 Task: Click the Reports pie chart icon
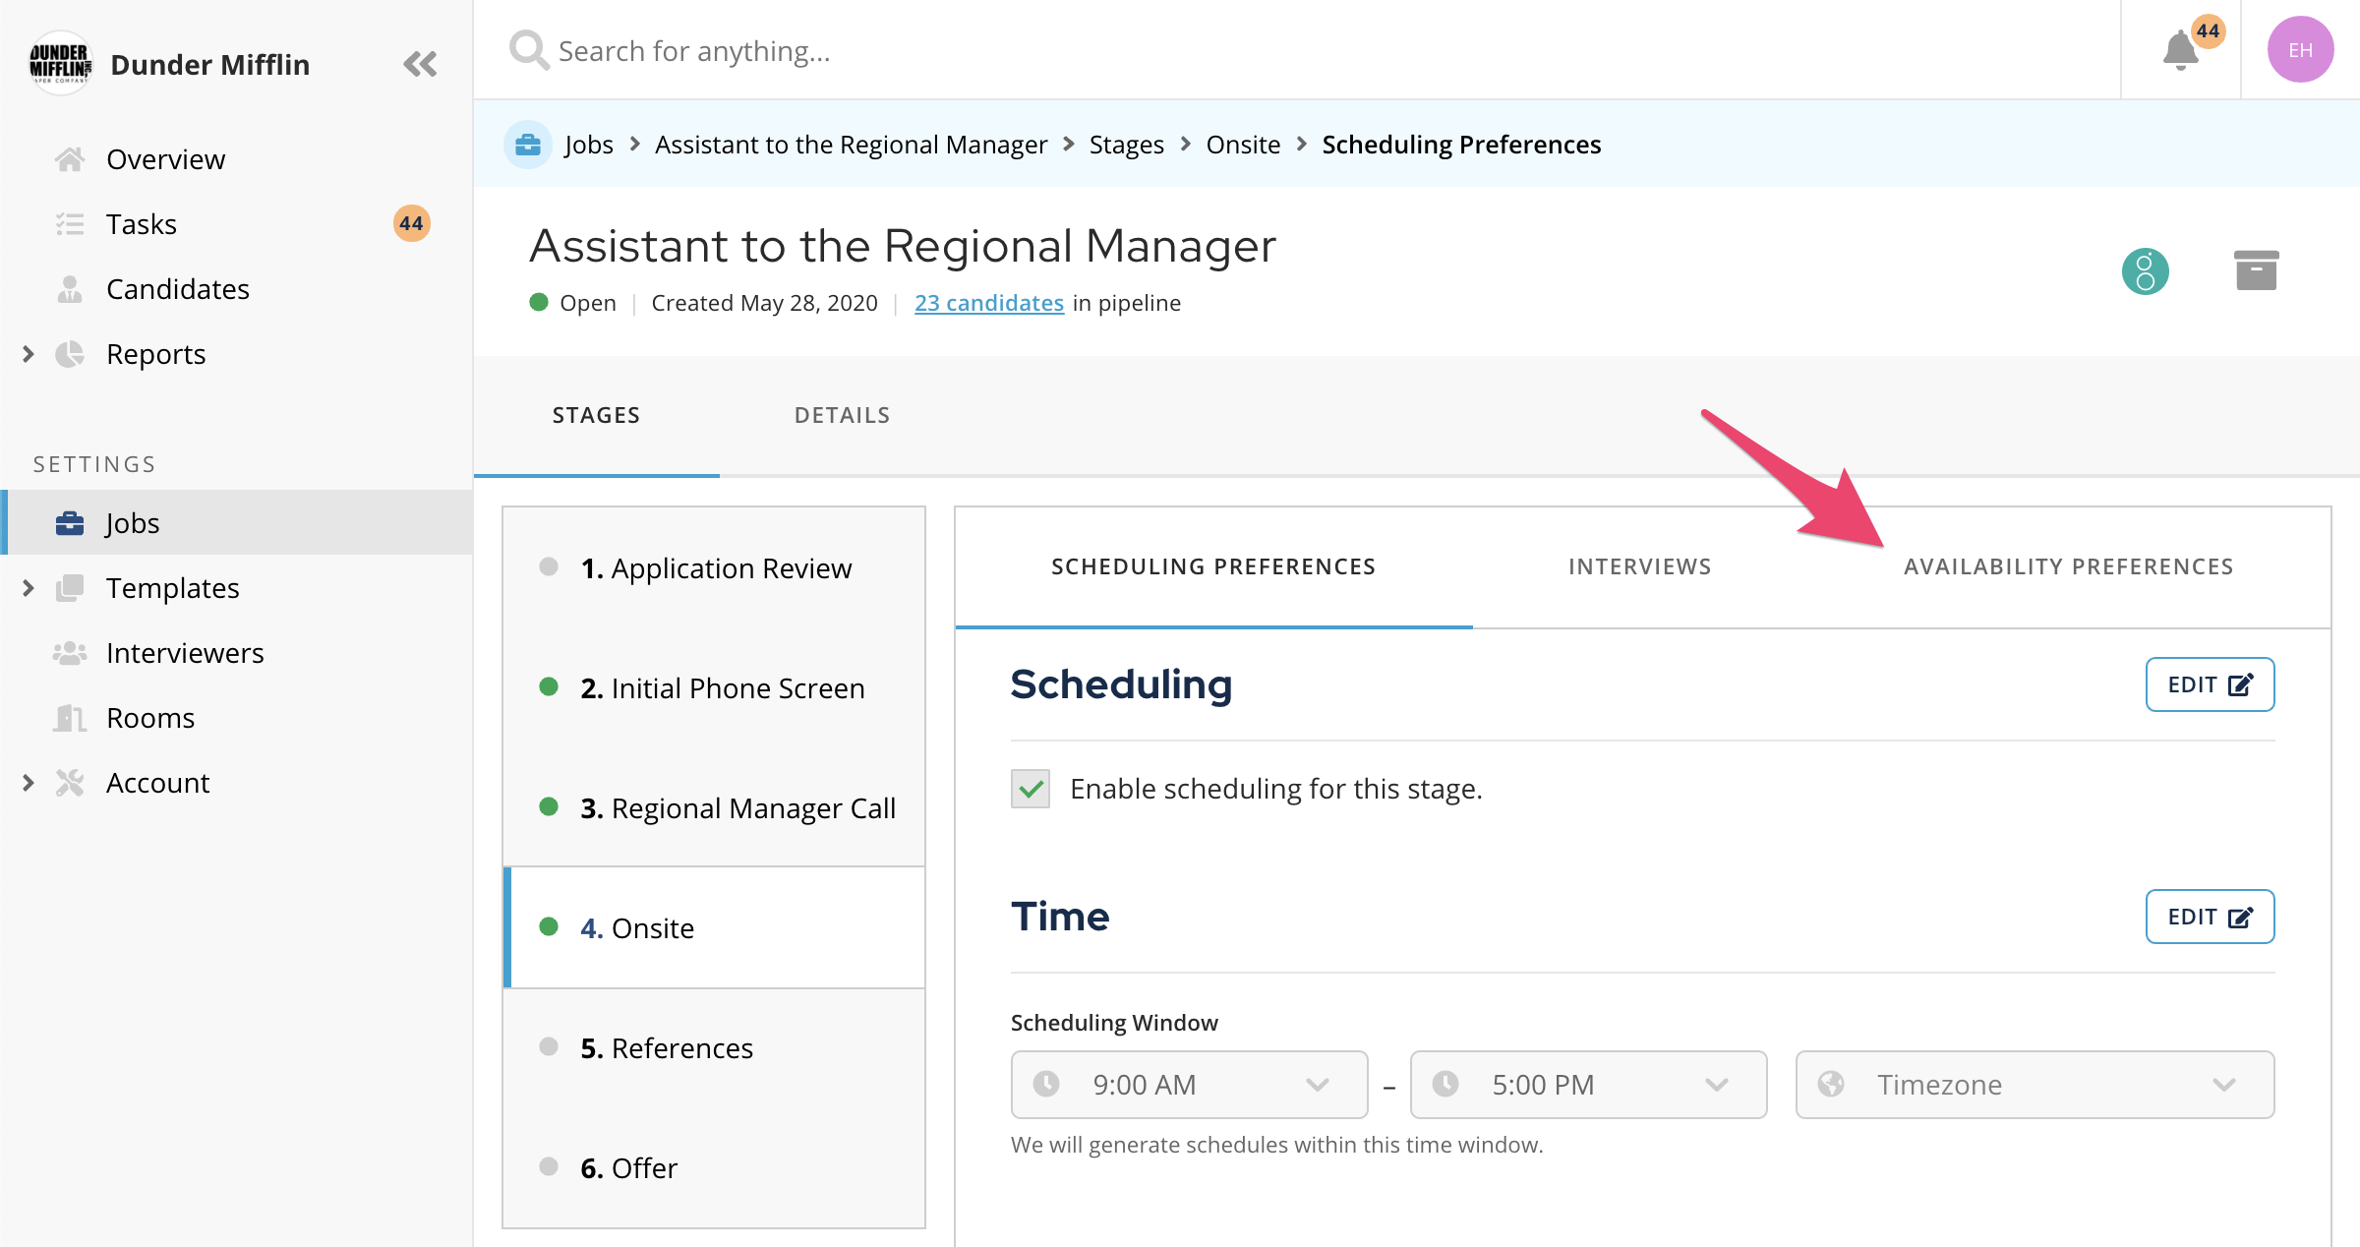(70, 354)
